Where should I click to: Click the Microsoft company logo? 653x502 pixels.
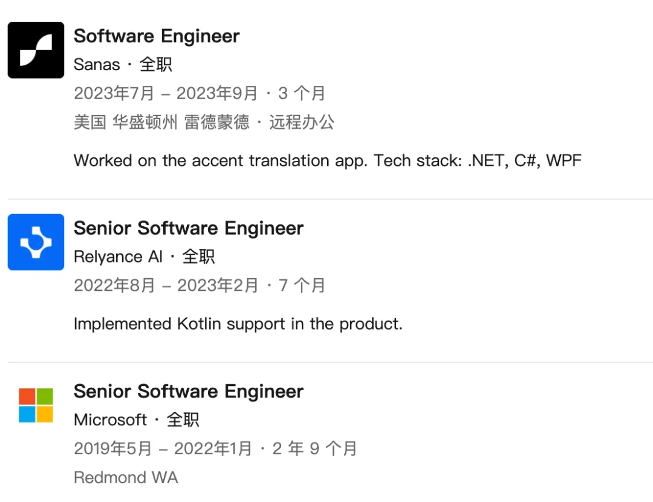pyautogui.click(x=36, y=405)
